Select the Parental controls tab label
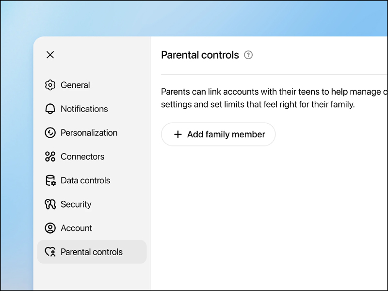The height and width of the screenshot is (291, 388). (x=92, y=252)
